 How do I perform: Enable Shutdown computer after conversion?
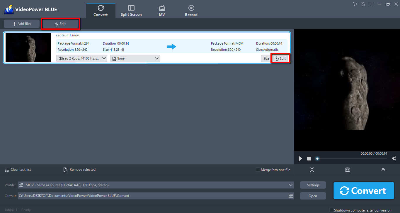point(331,210)
